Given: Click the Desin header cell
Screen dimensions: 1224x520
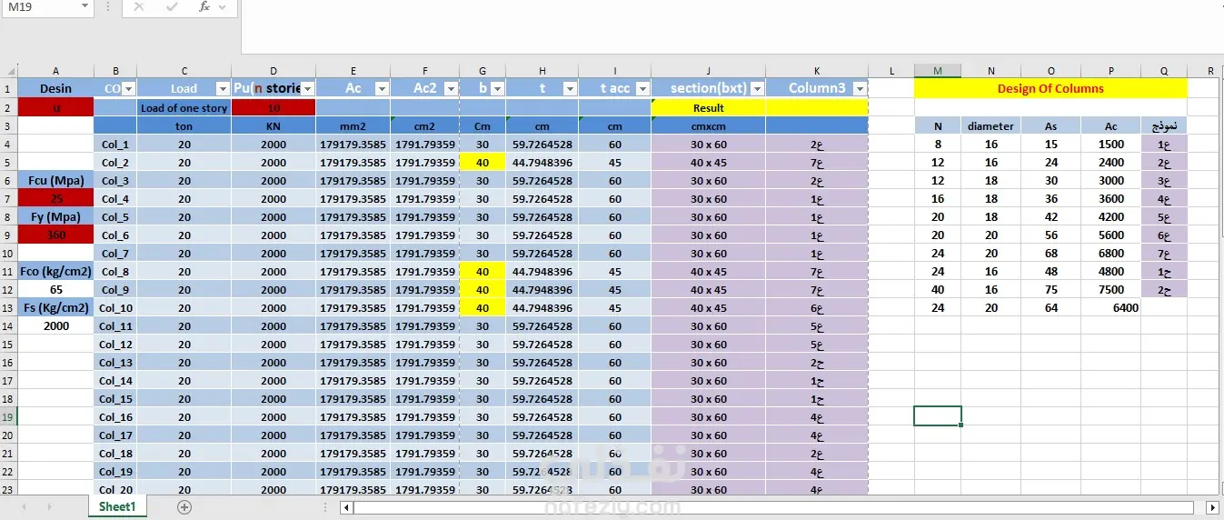Looking at the screenshot, I should click(x=55, y=89).
